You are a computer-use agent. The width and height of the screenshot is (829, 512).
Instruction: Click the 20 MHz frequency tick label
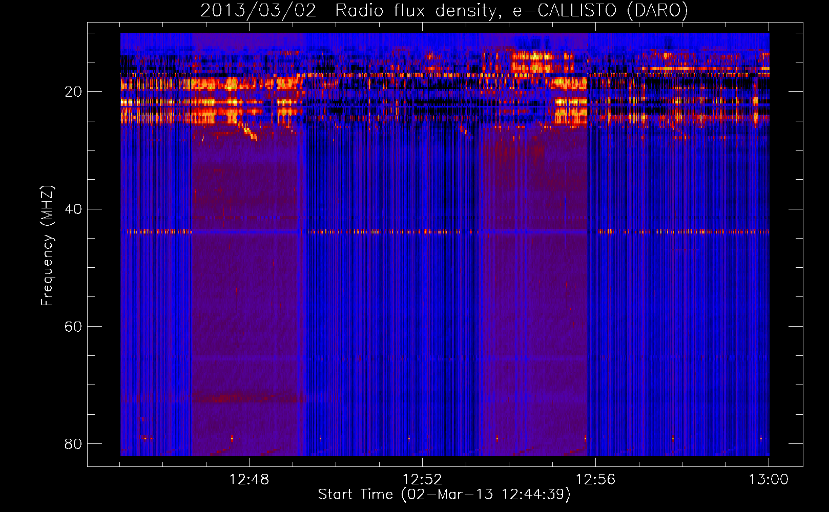tap(73, 92)
